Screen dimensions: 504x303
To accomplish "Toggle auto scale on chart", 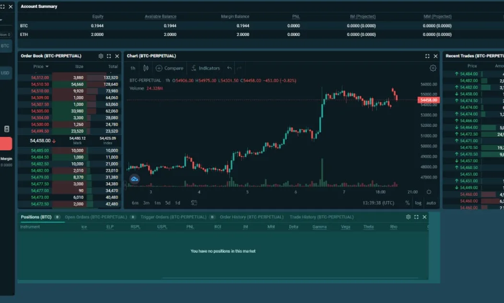I will click(431, 203).
